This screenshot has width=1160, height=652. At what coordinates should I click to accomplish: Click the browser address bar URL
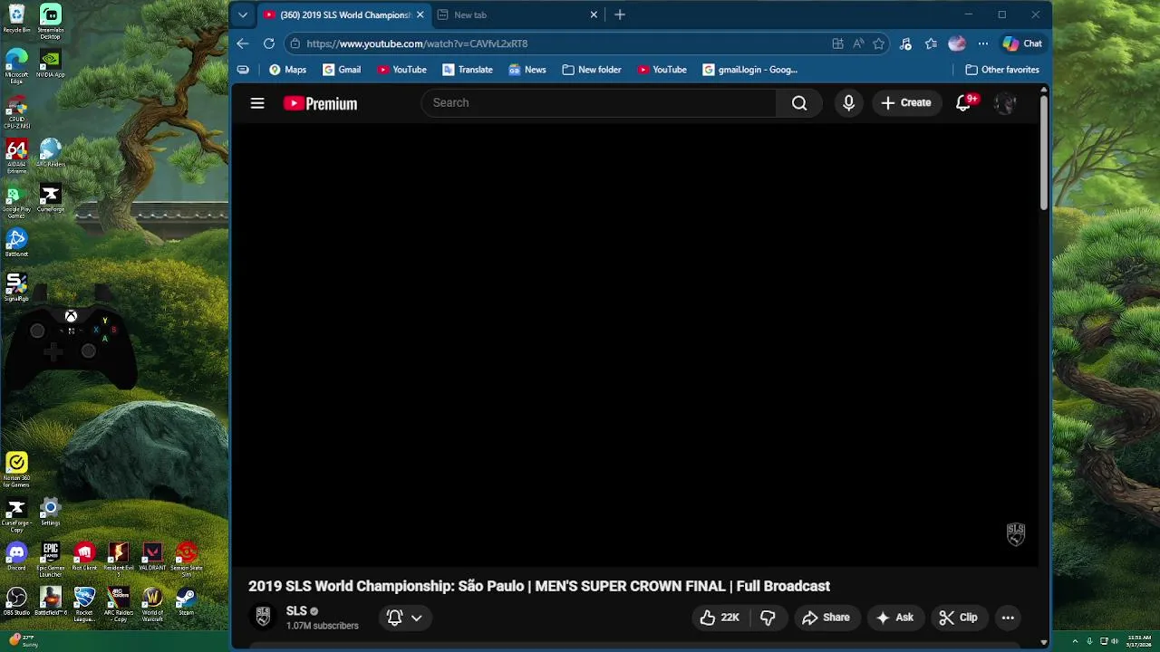(417, 43)
